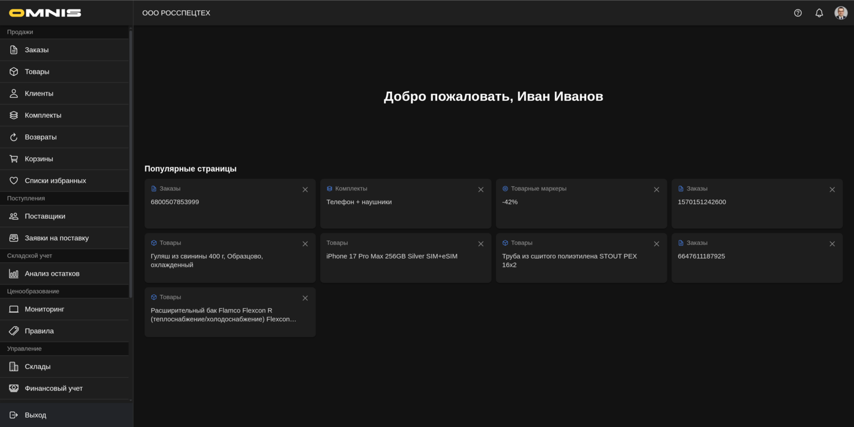Dismiss the iPhone 17 Pro Max card

click(481, 243)
